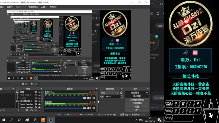
Task: Open the greyed 配置文件(P) menu
Action: [21, 7]
